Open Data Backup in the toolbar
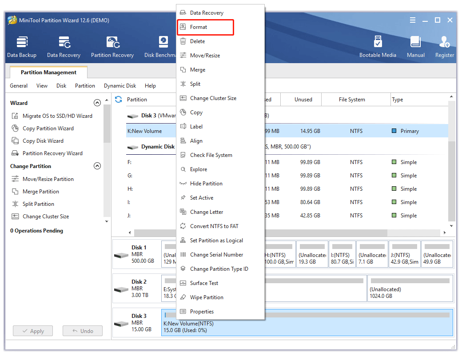462x353 pixels. tap(22, 47)
